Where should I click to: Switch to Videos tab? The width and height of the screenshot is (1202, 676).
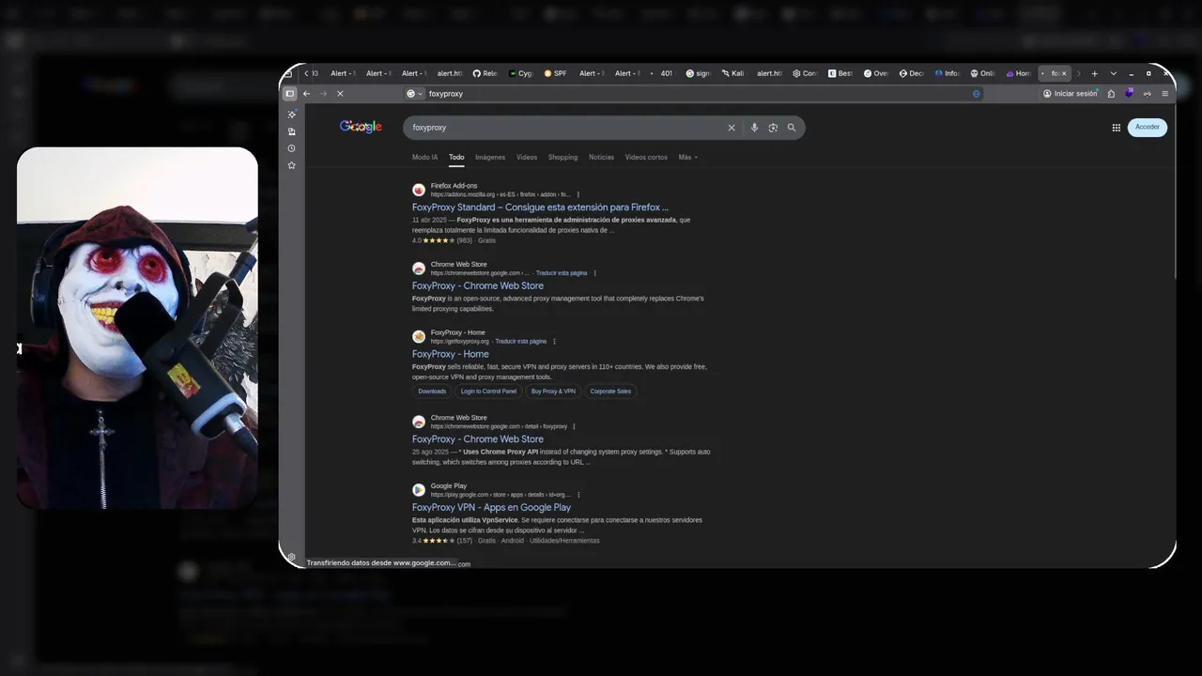[527, 158]
